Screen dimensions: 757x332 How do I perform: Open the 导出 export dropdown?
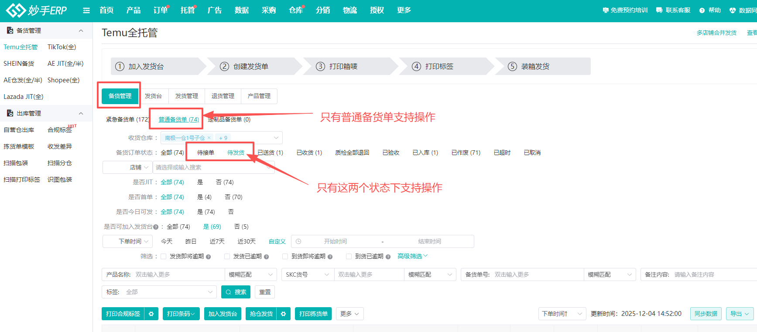click(x=740, y=314)
